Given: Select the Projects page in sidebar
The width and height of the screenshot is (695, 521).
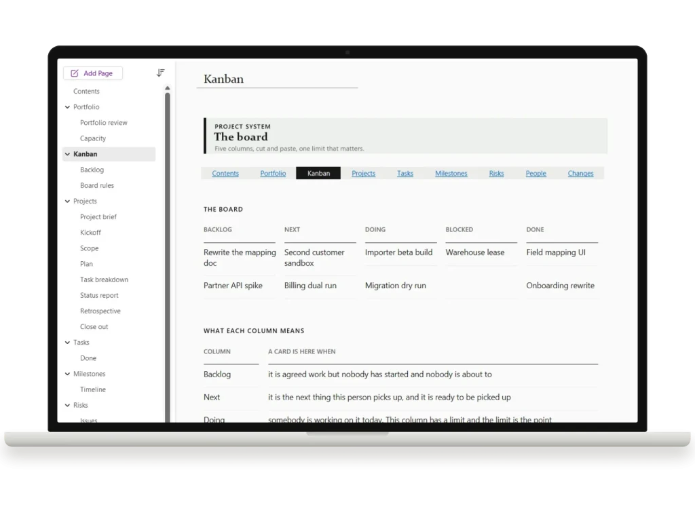Looking at the screenshot, I should tap(85, 201).
